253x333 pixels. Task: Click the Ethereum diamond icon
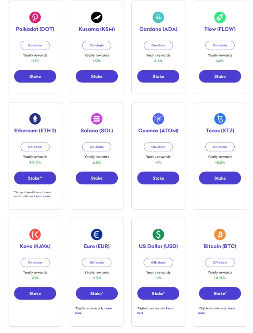(35, 119)
